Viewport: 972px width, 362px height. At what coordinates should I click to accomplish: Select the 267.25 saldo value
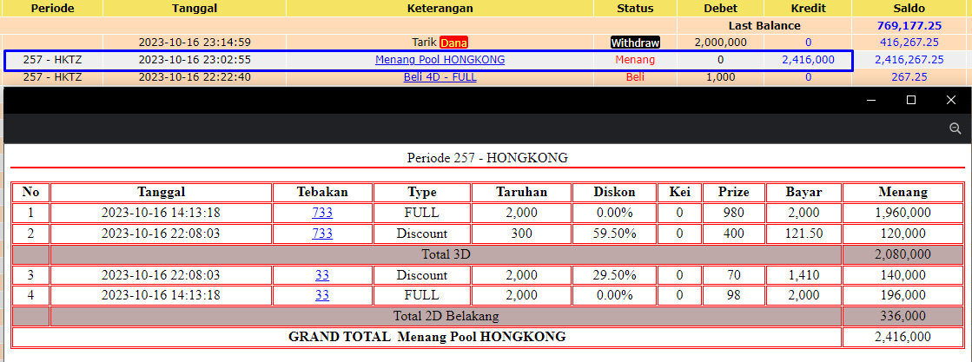coord(909,77)
